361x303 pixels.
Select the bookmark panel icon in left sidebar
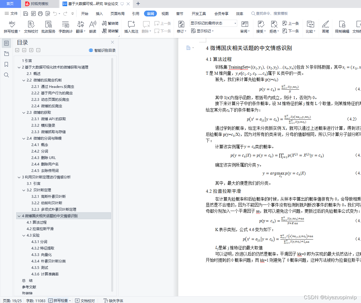click(6, 65)
